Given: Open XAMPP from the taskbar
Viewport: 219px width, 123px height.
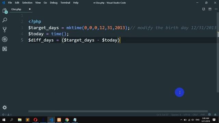Looking at the screenshot, I should [x=59, y=120].
